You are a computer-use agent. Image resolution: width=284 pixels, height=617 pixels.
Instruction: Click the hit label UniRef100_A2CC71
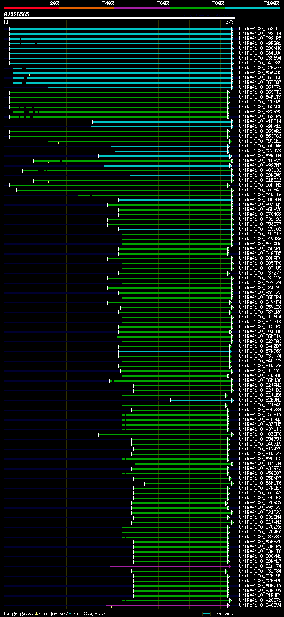260,601
